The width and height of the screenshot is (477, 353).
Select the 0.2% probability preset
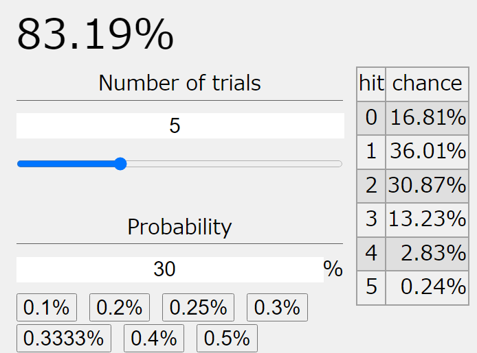coord(120,308)
